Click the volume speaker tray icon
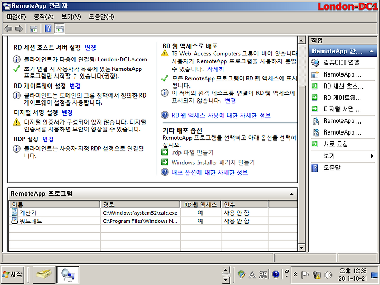The image size is (380, 285). [328, 275]
